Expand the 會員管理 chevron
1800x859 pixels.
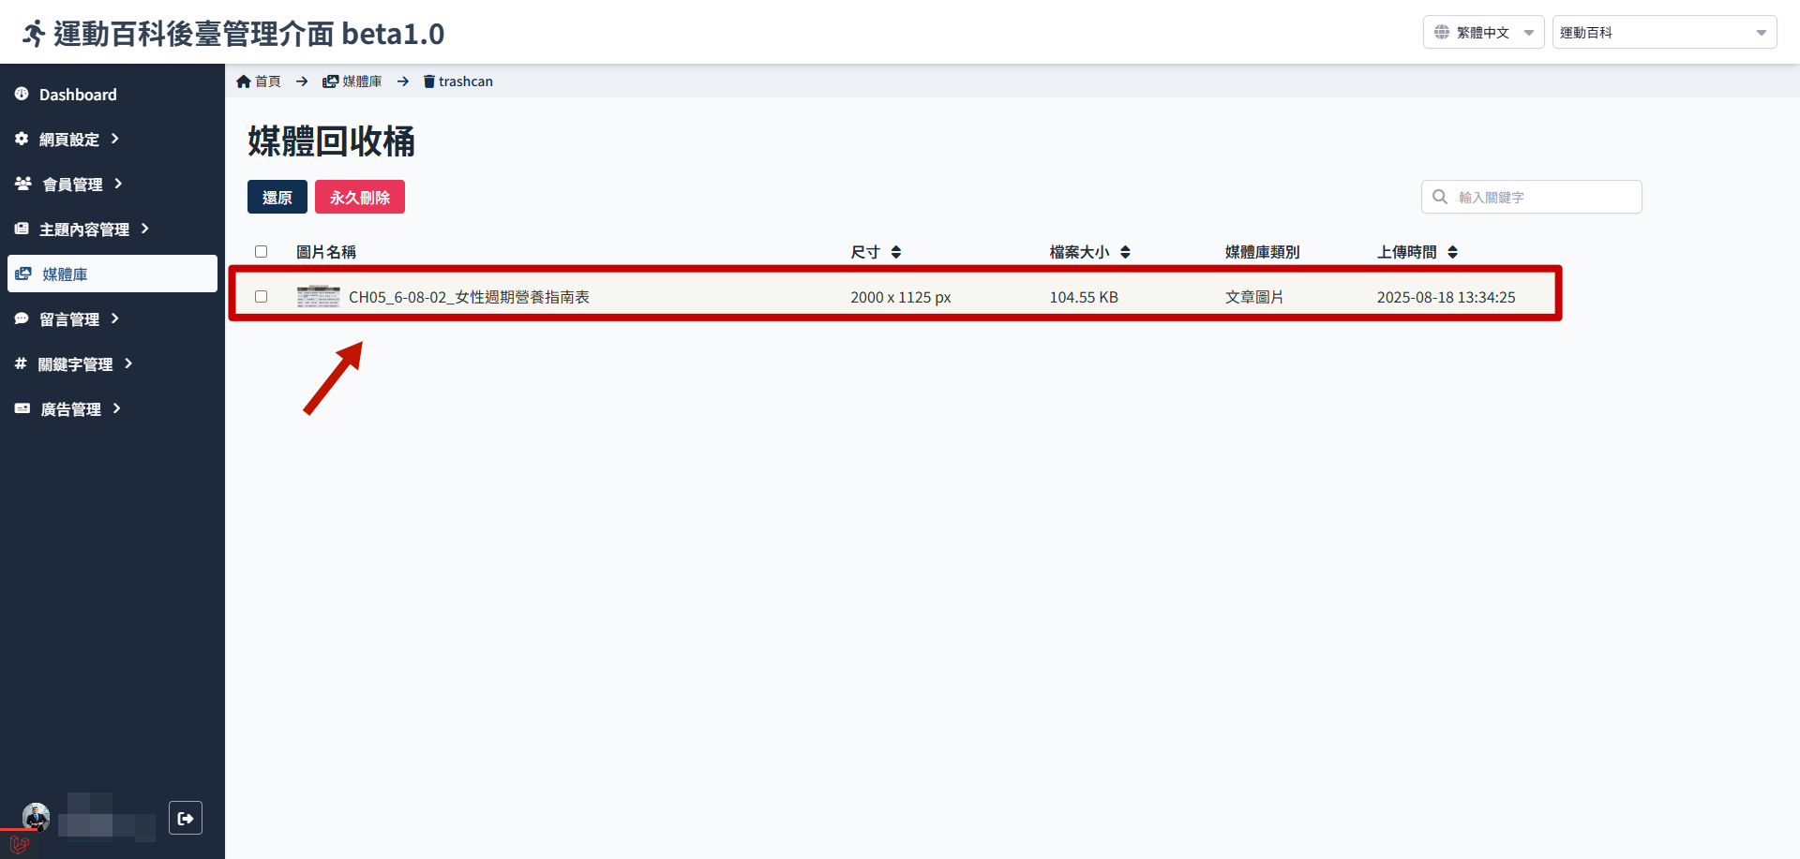click(x=118, y=184)
